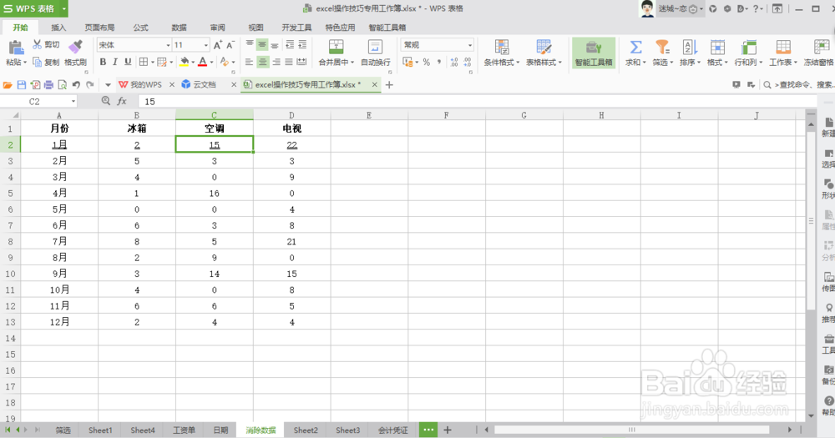The height and width of the screenshot is (438, 835).
Task: Toggle Underline formatting
Action: click(128, 63)
